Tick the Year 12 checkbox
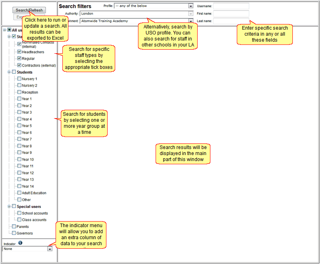Viewport: 320px width, 264px height. point(19,172)
